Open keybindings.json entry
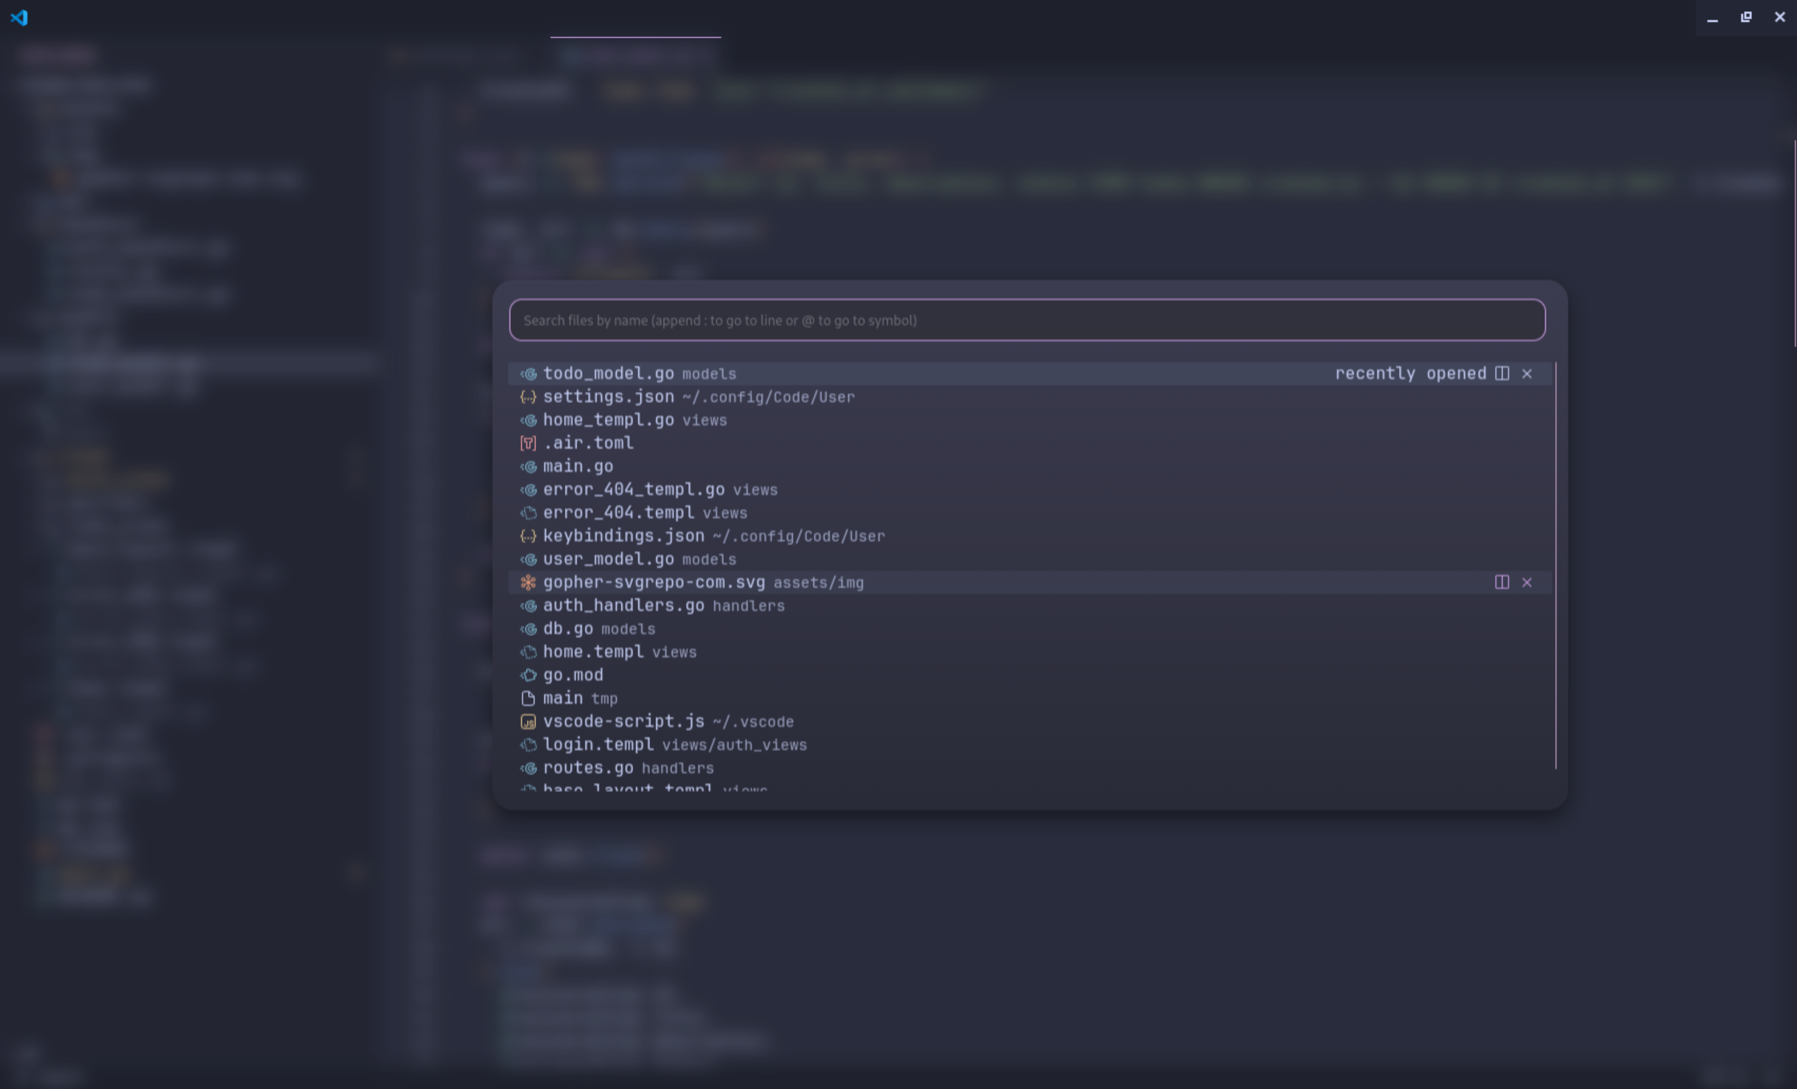The height and width of the screenshot is (1089, 1797). (x=1030, y=536)
